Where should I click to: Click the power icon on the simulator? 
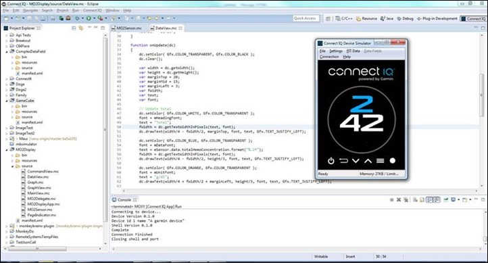point(331,161)
